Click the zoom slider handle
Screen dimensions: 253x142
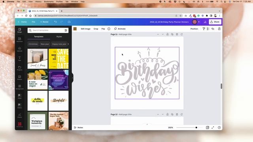(x=196, y=127)
